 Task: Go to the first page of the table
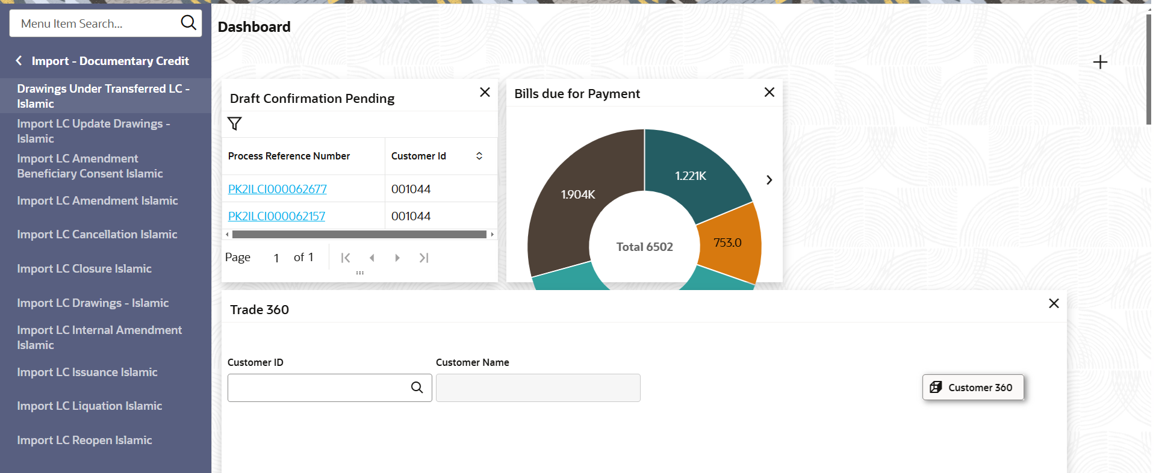346,258
